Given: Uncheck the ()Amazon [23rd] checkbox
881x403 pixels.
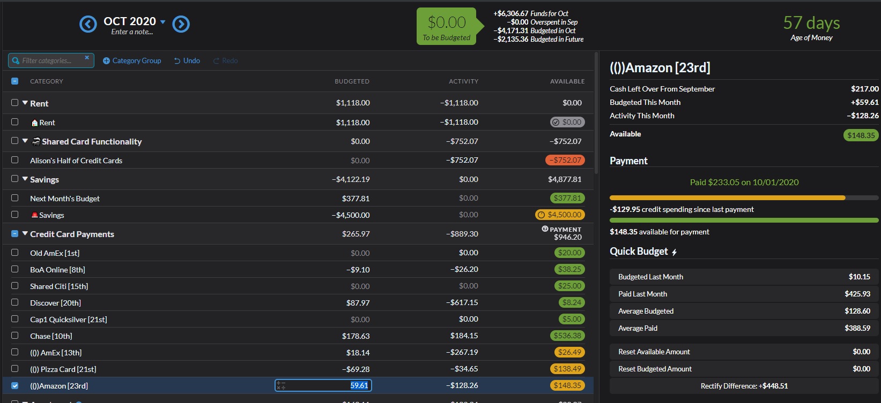Looking at the screenshot, I should point(14,385).
